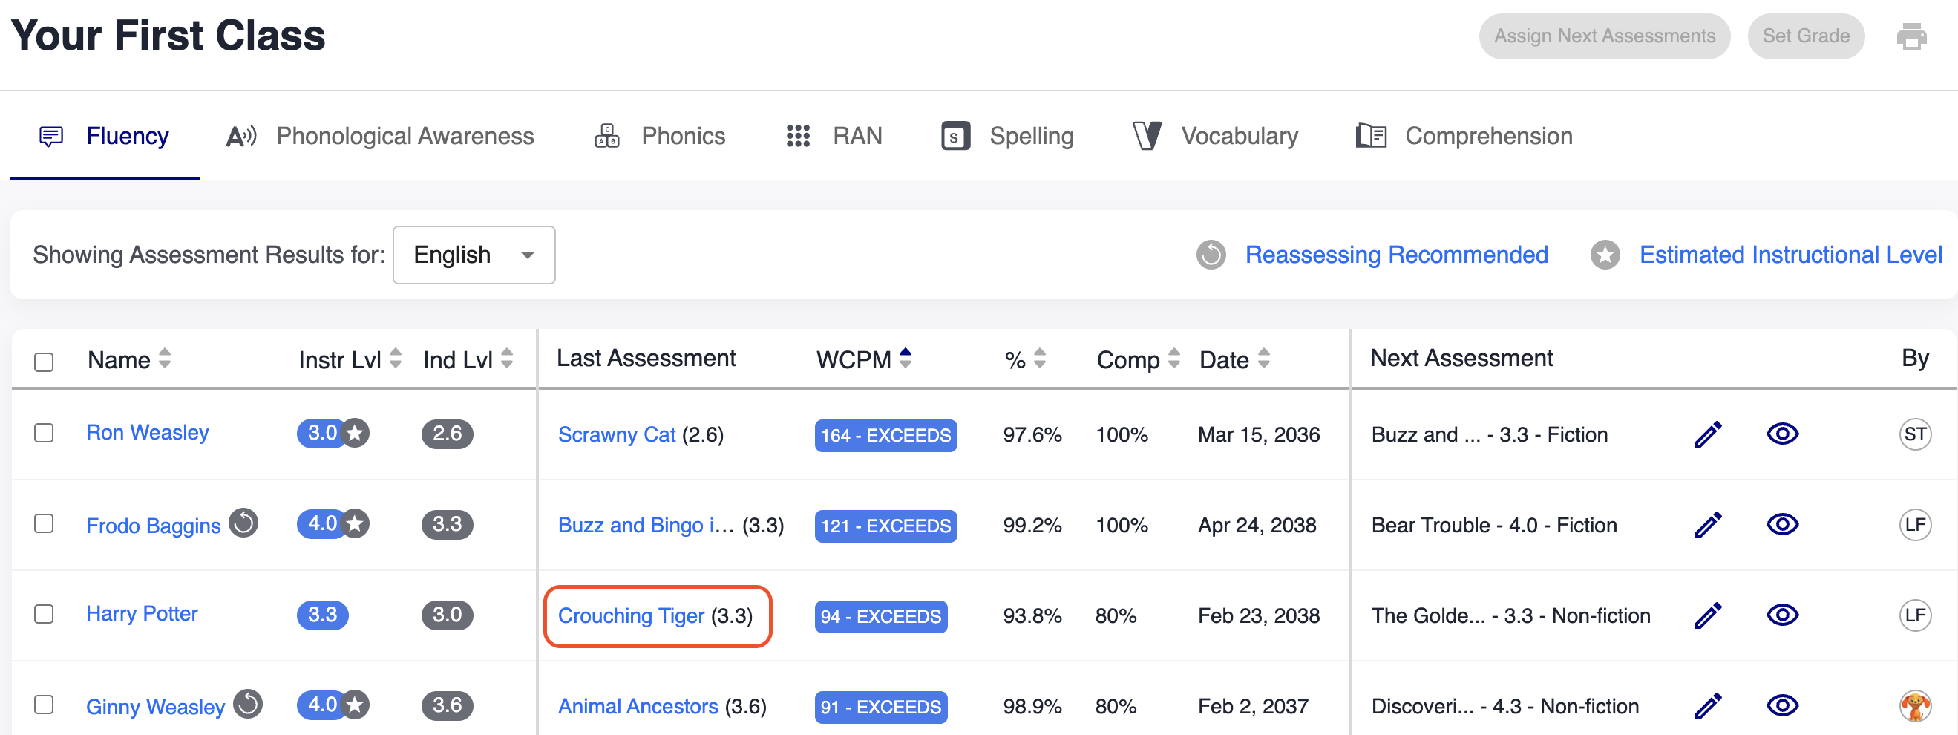
Task: Sort by Date column arrows
Action: 1264,359
